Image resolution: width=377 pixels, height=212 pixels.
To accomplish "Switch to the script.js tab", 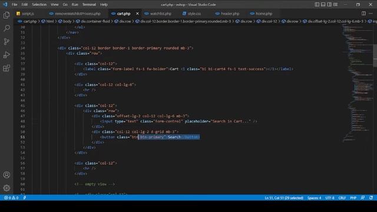I will [28, 14].
